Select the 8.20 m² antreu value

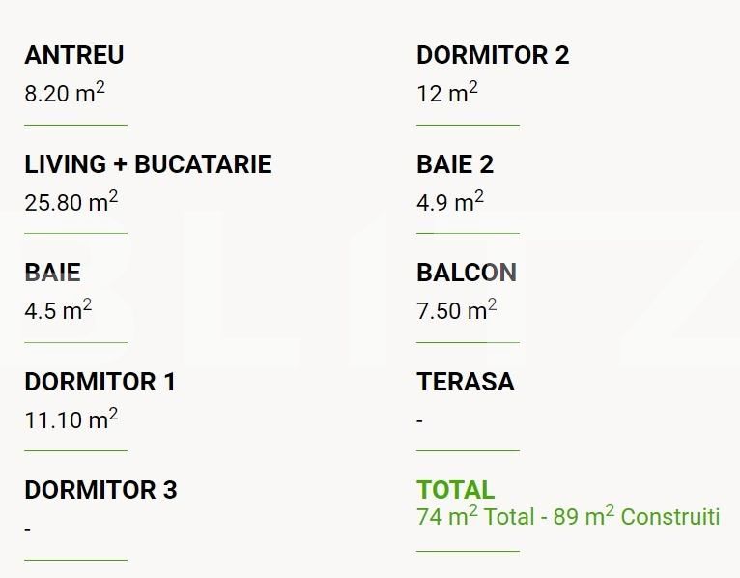point(64,95)
